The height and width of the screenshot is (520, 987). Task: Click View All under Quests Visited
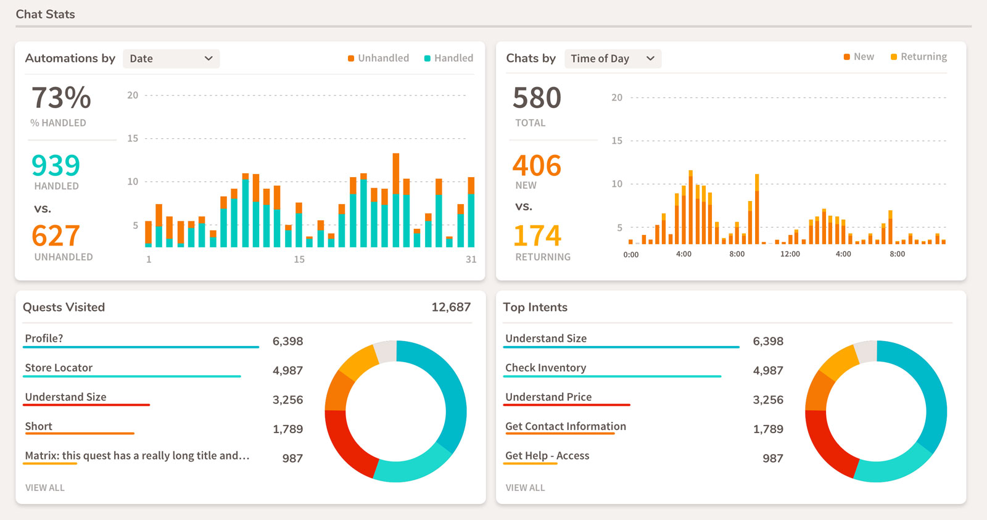(x=45, y=487)
